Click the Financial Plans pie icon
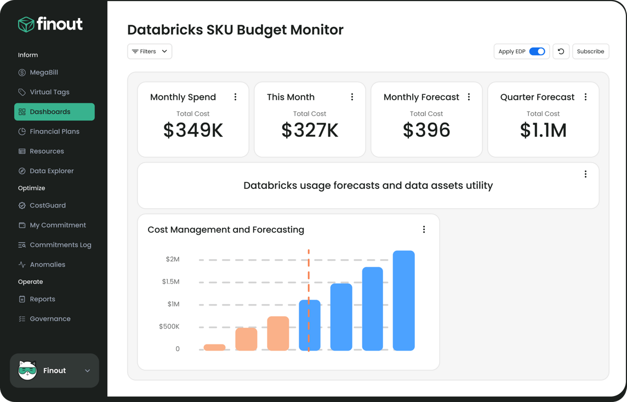The width and height of the screenshot is (627, 402). click(x=22, y=131)
